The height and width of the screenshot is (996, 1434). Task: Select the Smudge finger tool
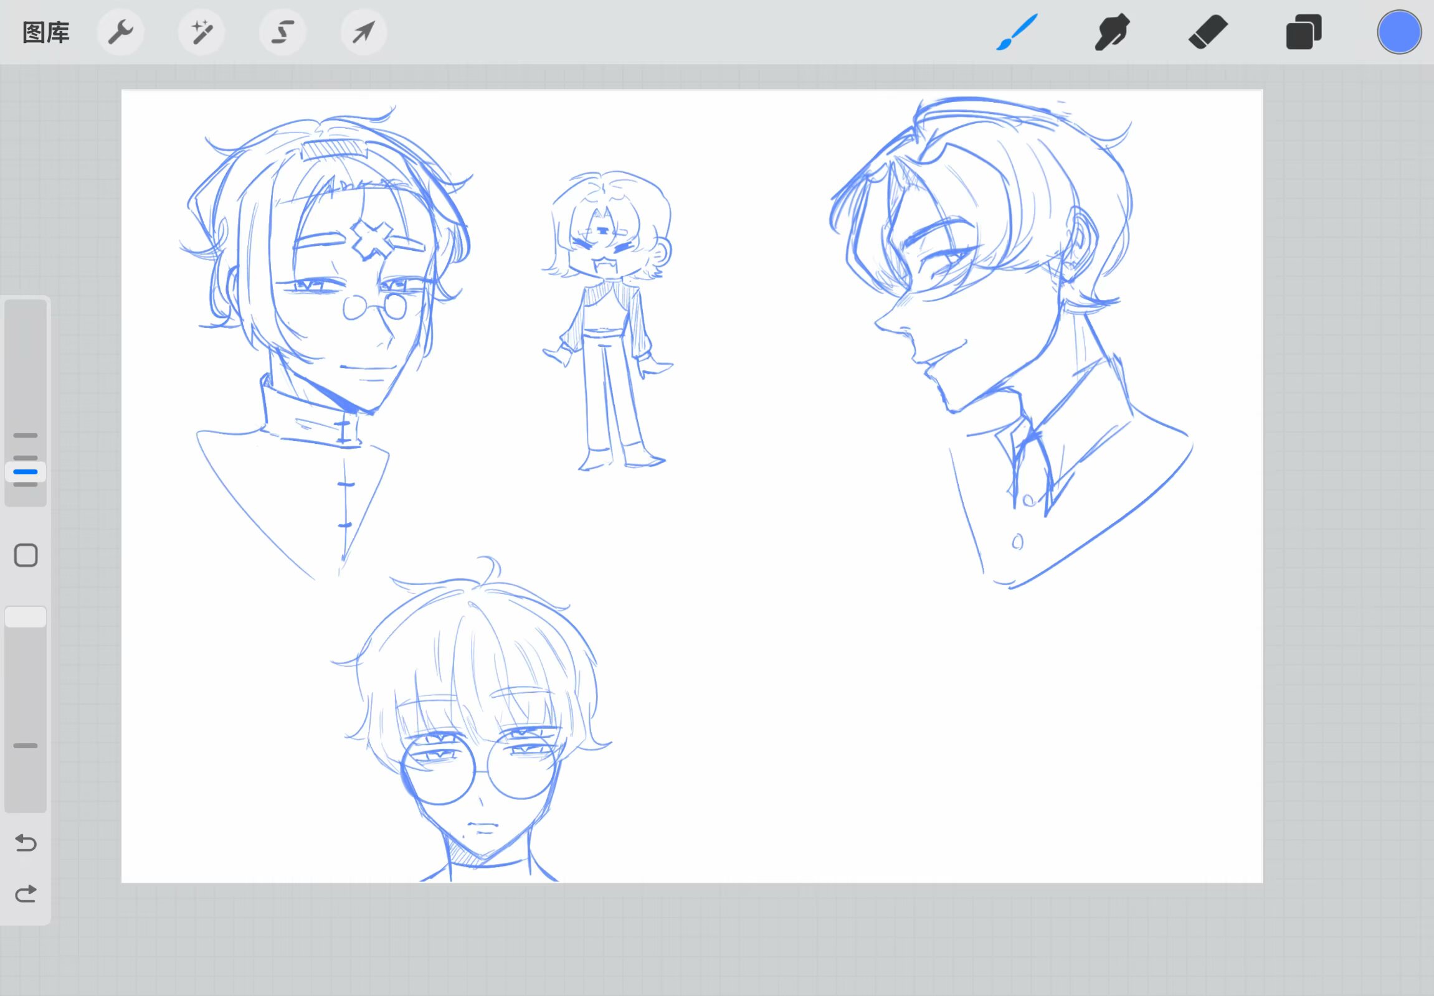tap(1112, 32)
